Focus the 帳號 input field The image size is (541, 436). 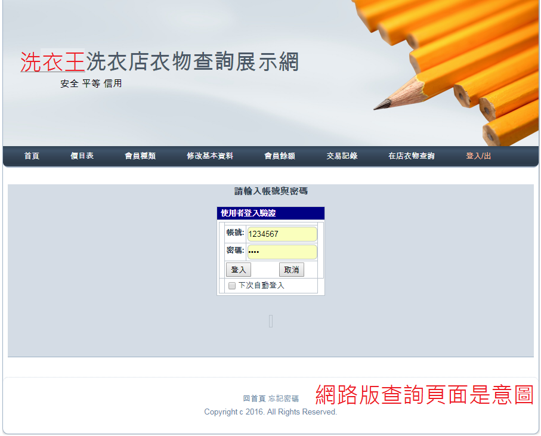click(x=282, y=234)
